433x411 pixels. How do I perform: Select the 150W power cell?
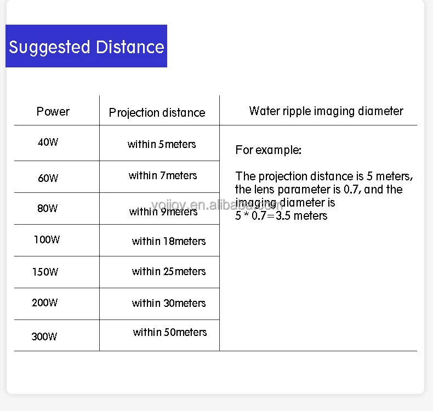pyautogui.click(x=45, y=272)
